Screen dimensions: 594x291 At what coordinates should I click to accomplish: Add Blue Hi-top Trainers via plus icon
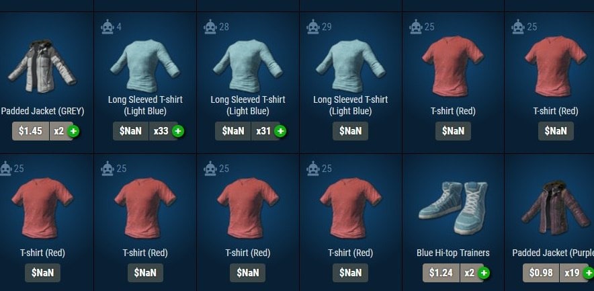coord(484,273)
